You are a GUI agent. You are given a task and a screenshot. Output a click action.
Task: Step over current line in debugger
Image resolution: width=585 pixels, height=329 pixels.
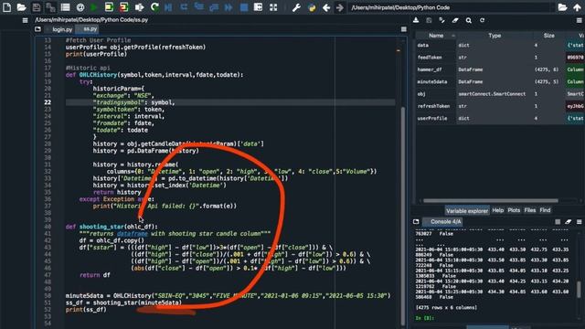pyautogui.click(x=184, y=7)
